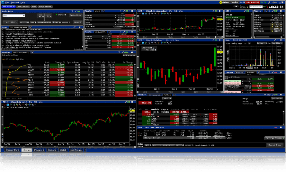The image size is (286, 172).
Task: Open the Strikes dropdown in Open Interest
Action: coord(261,43)
